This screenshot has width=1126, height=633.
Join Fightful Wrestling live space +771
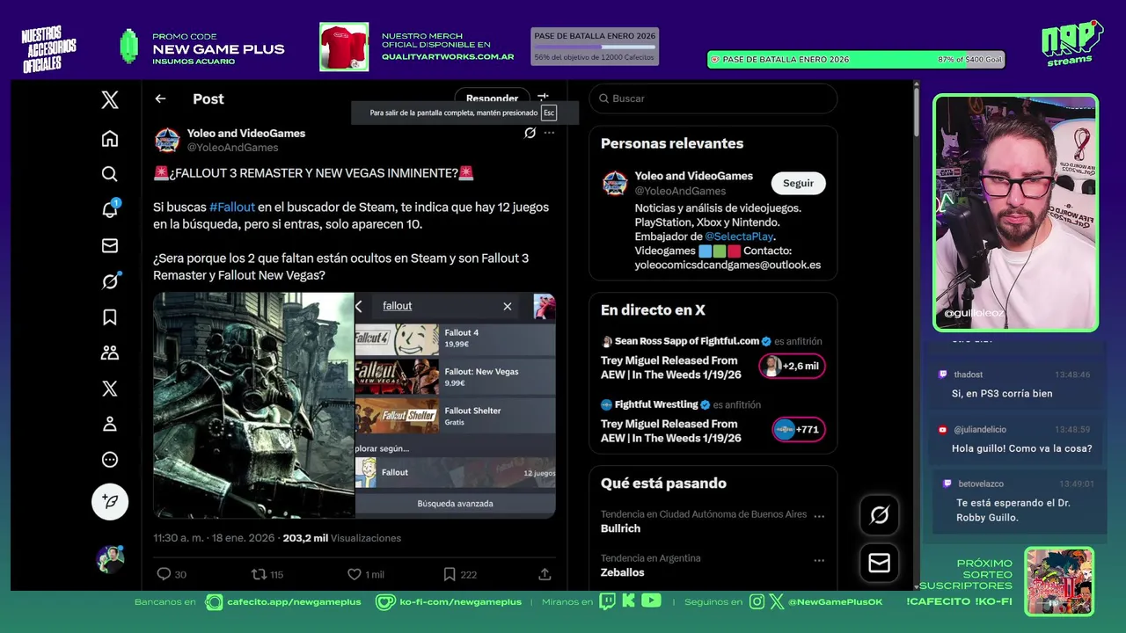click(x=799, y=430)
